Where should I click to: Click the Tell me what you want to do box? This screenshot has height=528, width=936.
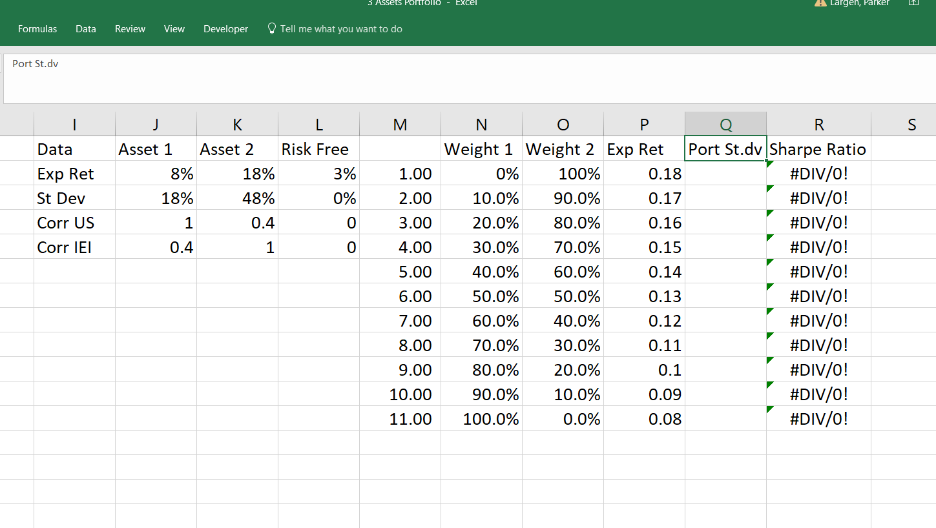point(341,28)
